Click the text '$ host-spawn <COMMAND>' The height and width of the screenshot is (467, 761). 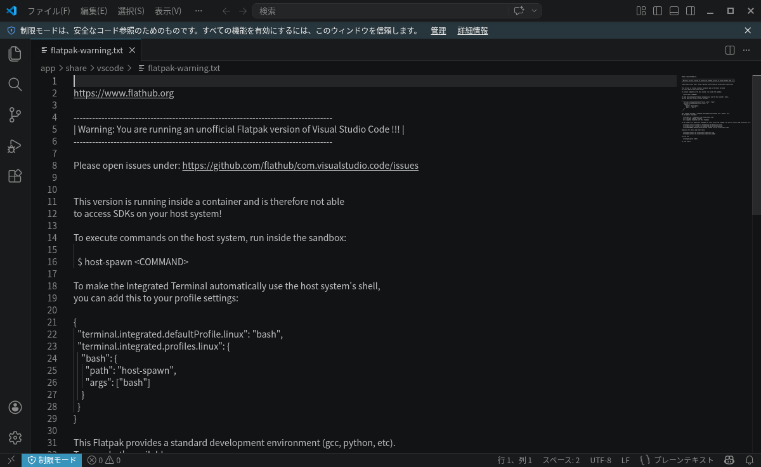click(x=133, y=262)
